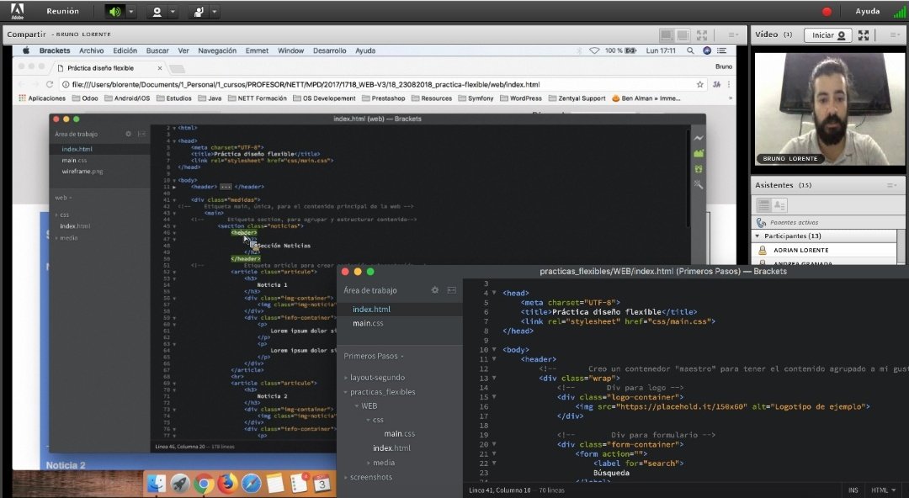Click the gear icon beside Área de trabajo, front window

pos(435,290)
